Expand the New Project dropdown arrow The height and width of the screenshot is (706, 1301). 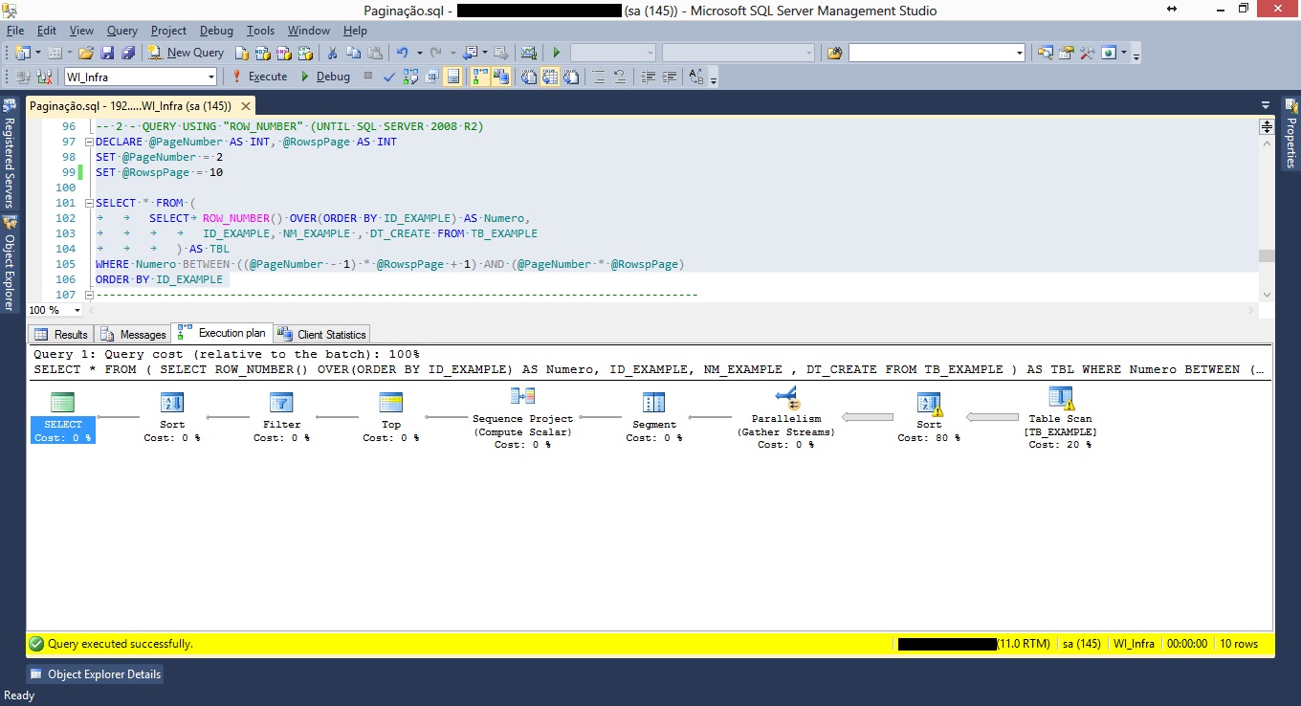(38, 53)
